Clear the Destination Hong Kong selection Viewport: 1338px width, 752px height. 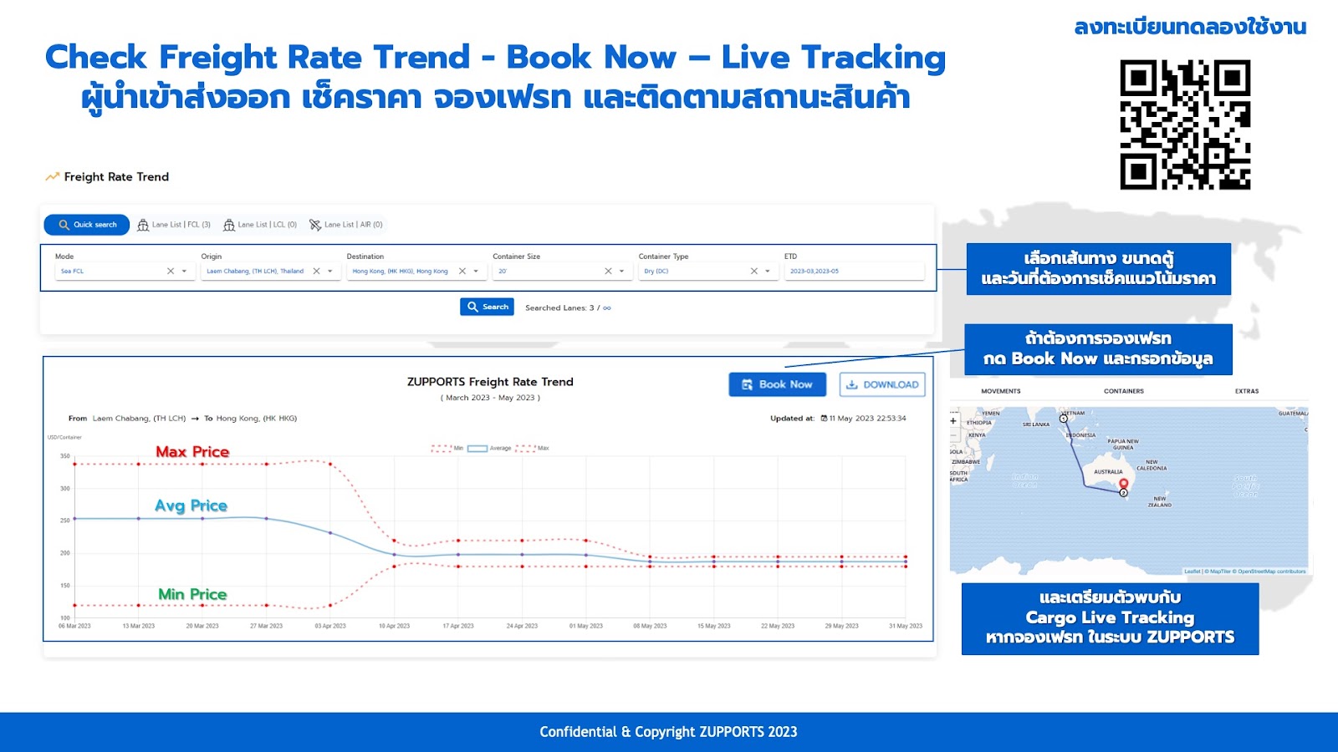[462, 272]
